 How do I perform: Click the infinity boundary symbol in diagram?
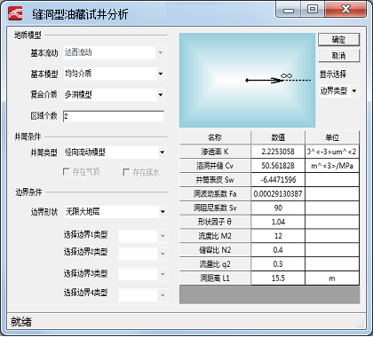[286, 76]
